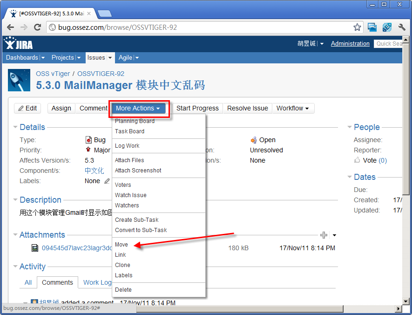The width and height of the screenshot is (412, 315).
Task: Close the OSSVTIGER-92 browser tab
Action: coord(89,14)
